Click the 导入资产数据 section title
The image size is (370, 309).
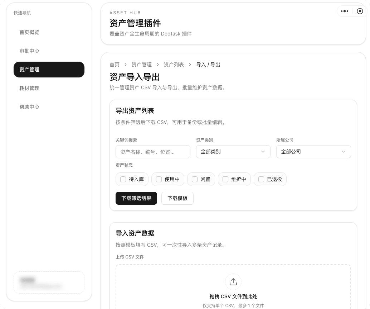click(x=135, y=233)
